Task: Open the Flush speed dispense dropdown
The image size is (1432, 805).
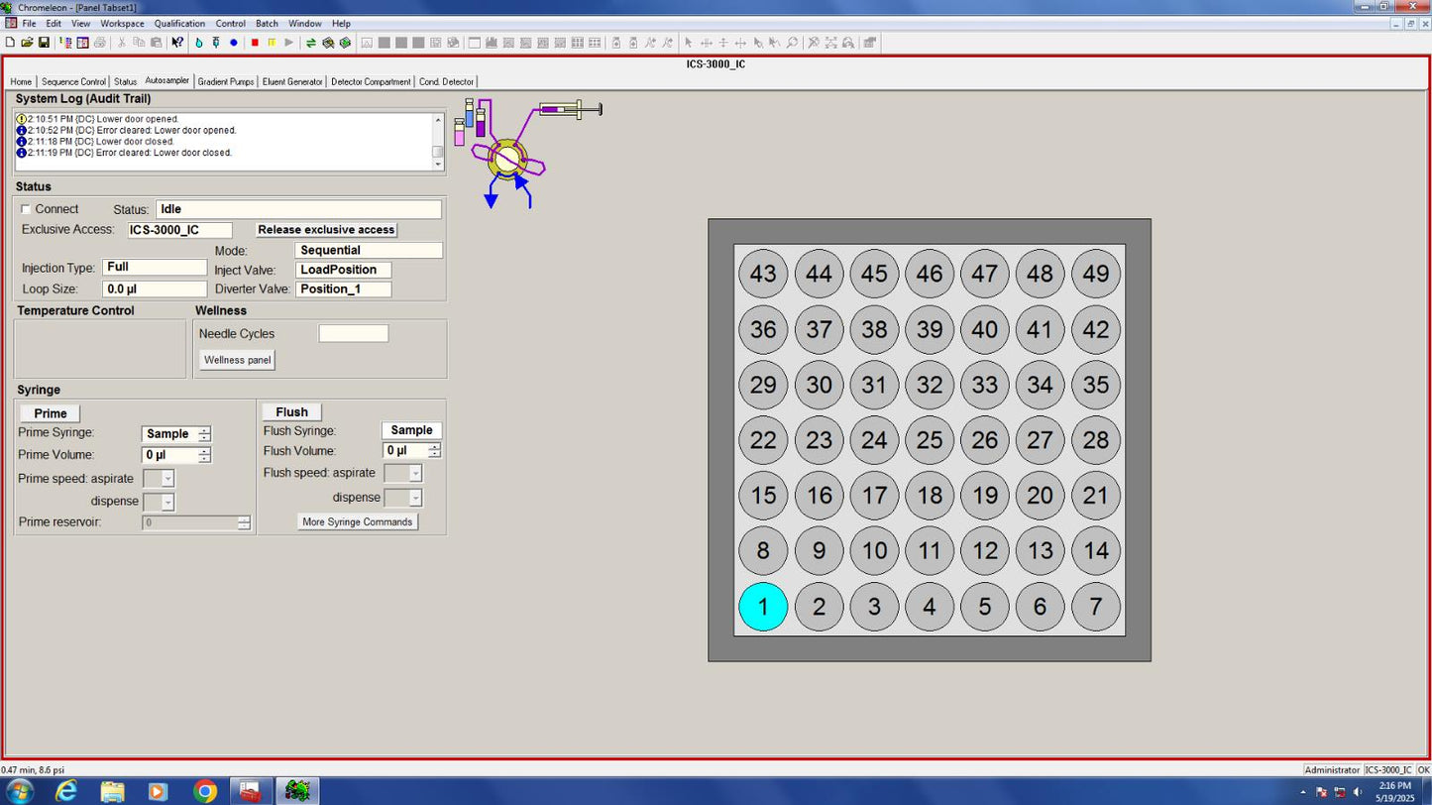Action: pyautogui.click(x=415, y=498)
